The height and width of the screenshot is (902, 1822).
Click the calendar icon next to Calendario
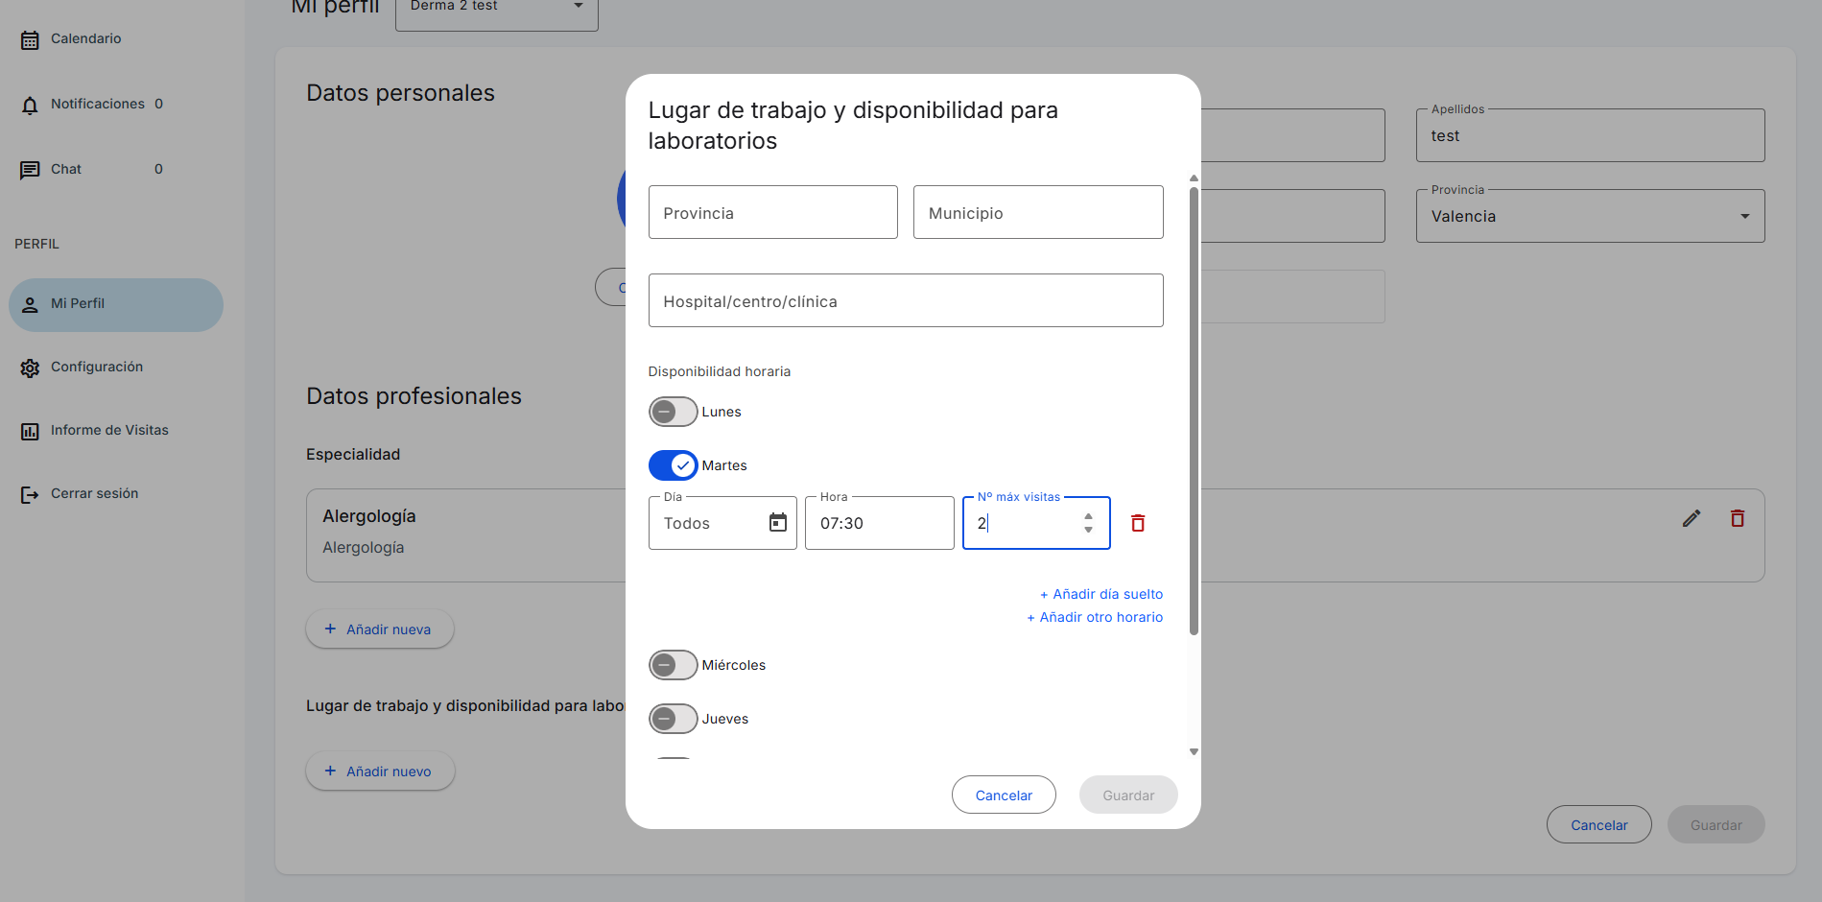[30, 40]
